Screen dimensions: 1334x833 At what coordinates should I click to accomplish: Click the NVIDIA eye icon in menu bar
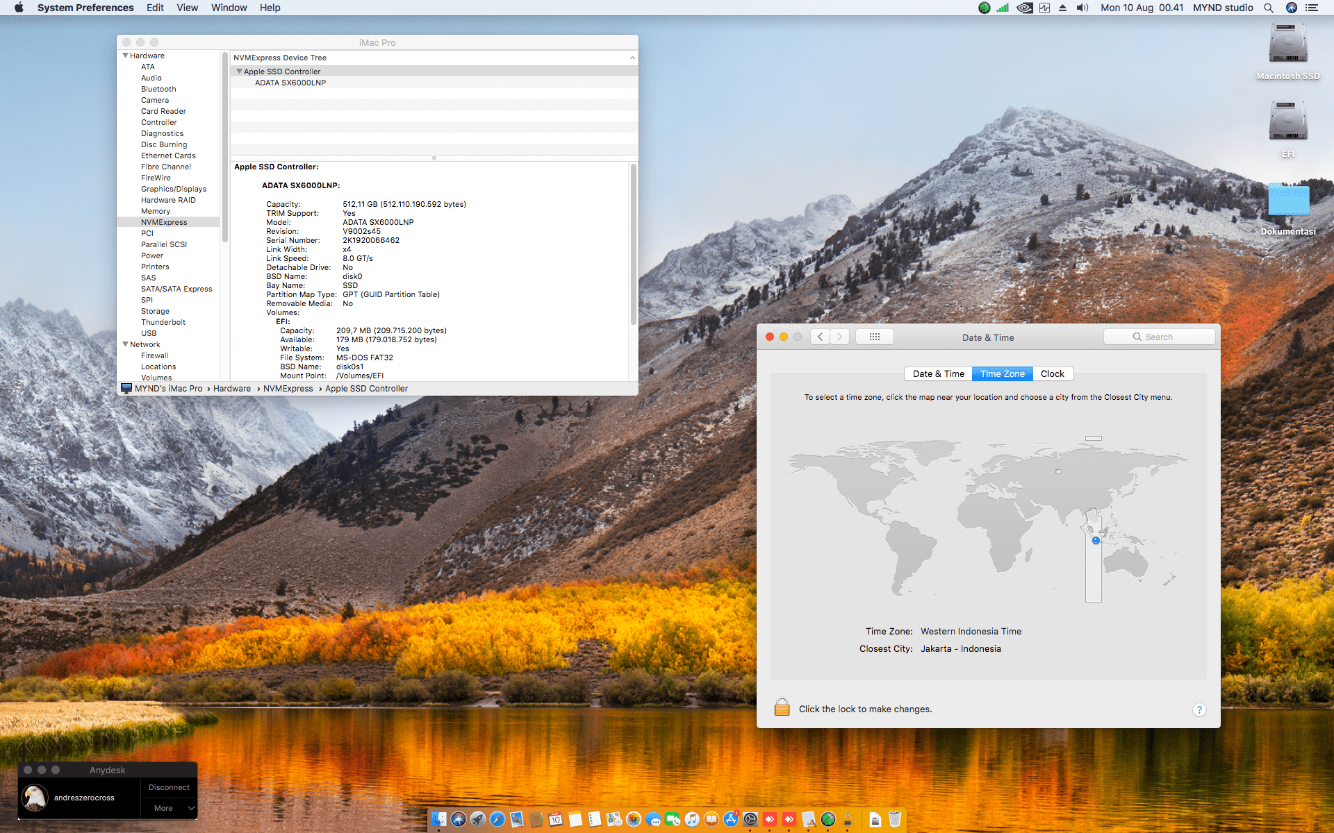click(1024, 8)
